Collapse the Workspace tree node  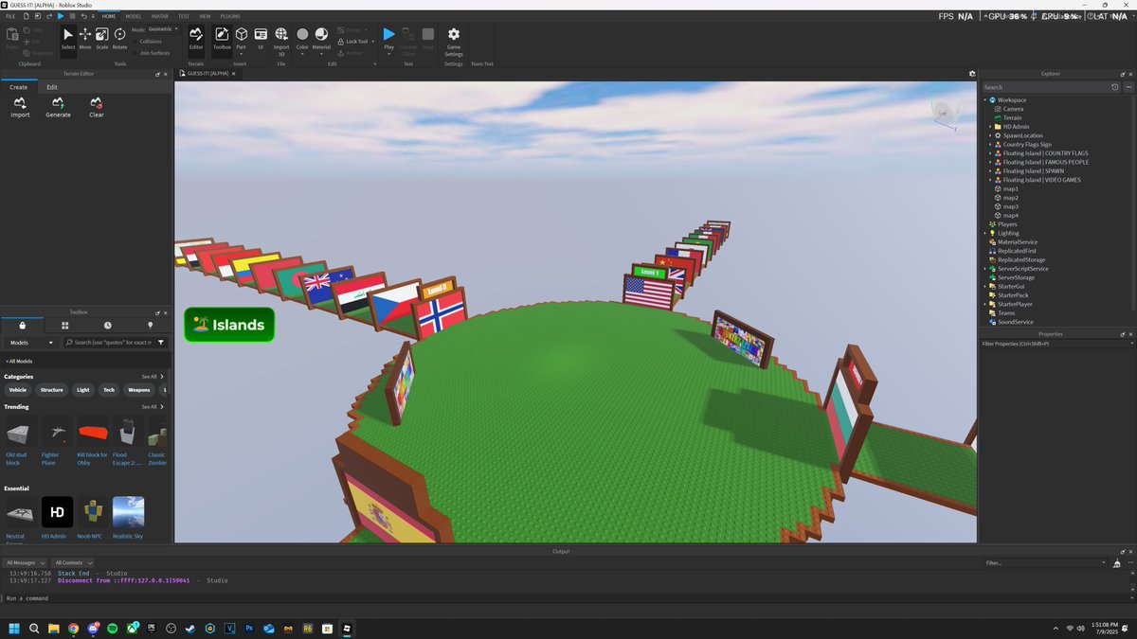pyautogui.click(x=984, y=100)
